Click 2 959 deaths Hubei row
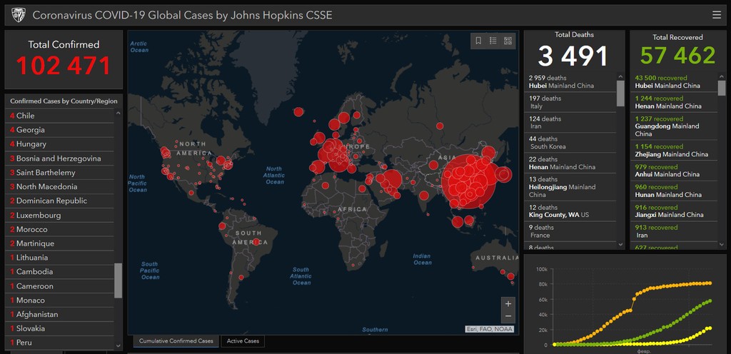 click(570, 81)
